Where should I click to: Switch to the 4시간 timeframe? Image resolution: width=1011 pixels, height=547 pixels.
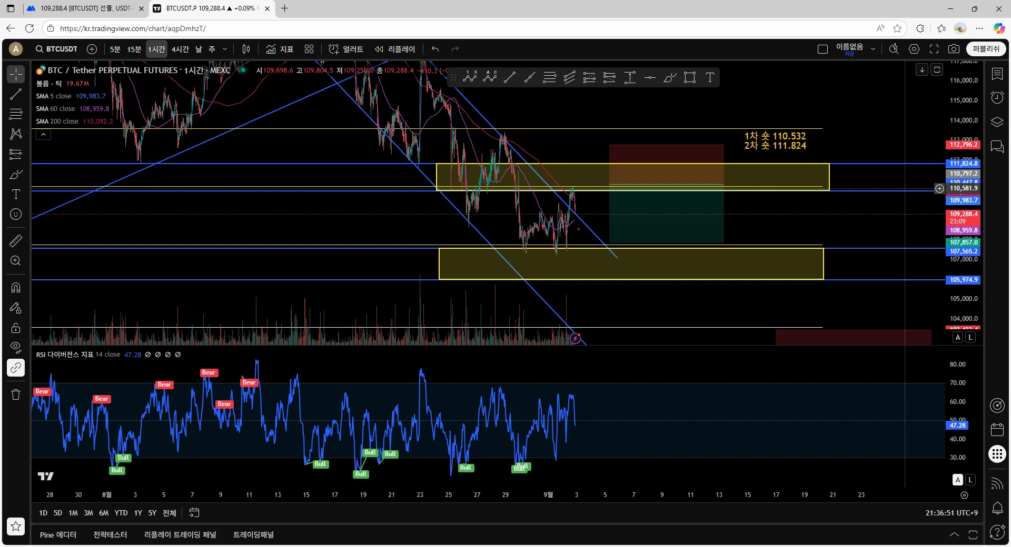[180, 49]
